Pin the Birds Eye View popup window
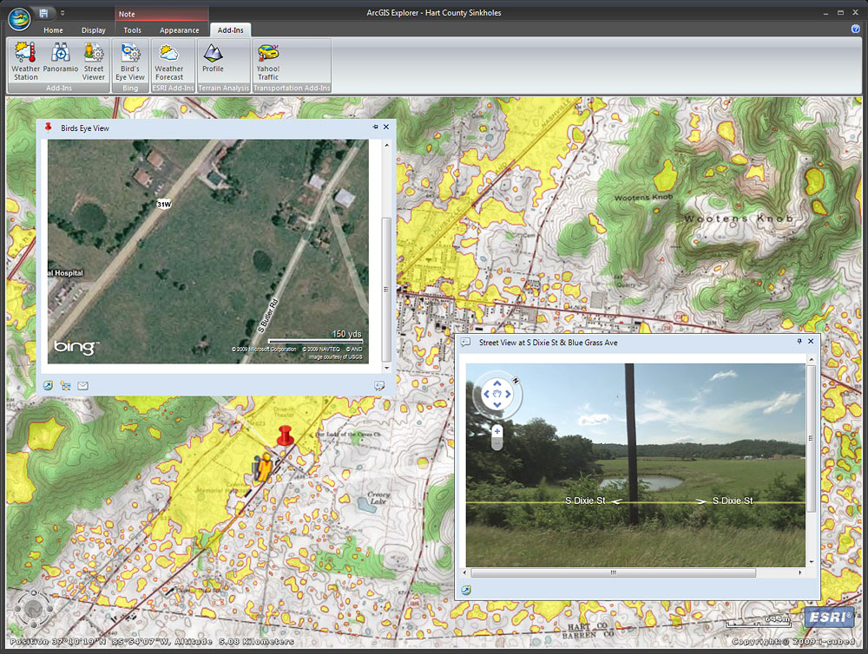 coord(375,127)
